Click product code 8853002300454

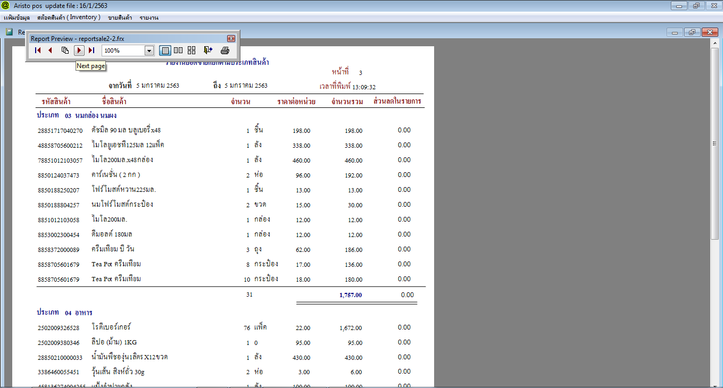[59, 235]
